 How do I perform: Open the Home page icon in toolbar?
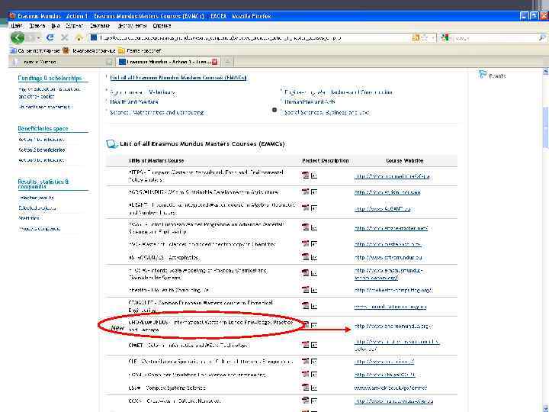(x=79, y=37)
